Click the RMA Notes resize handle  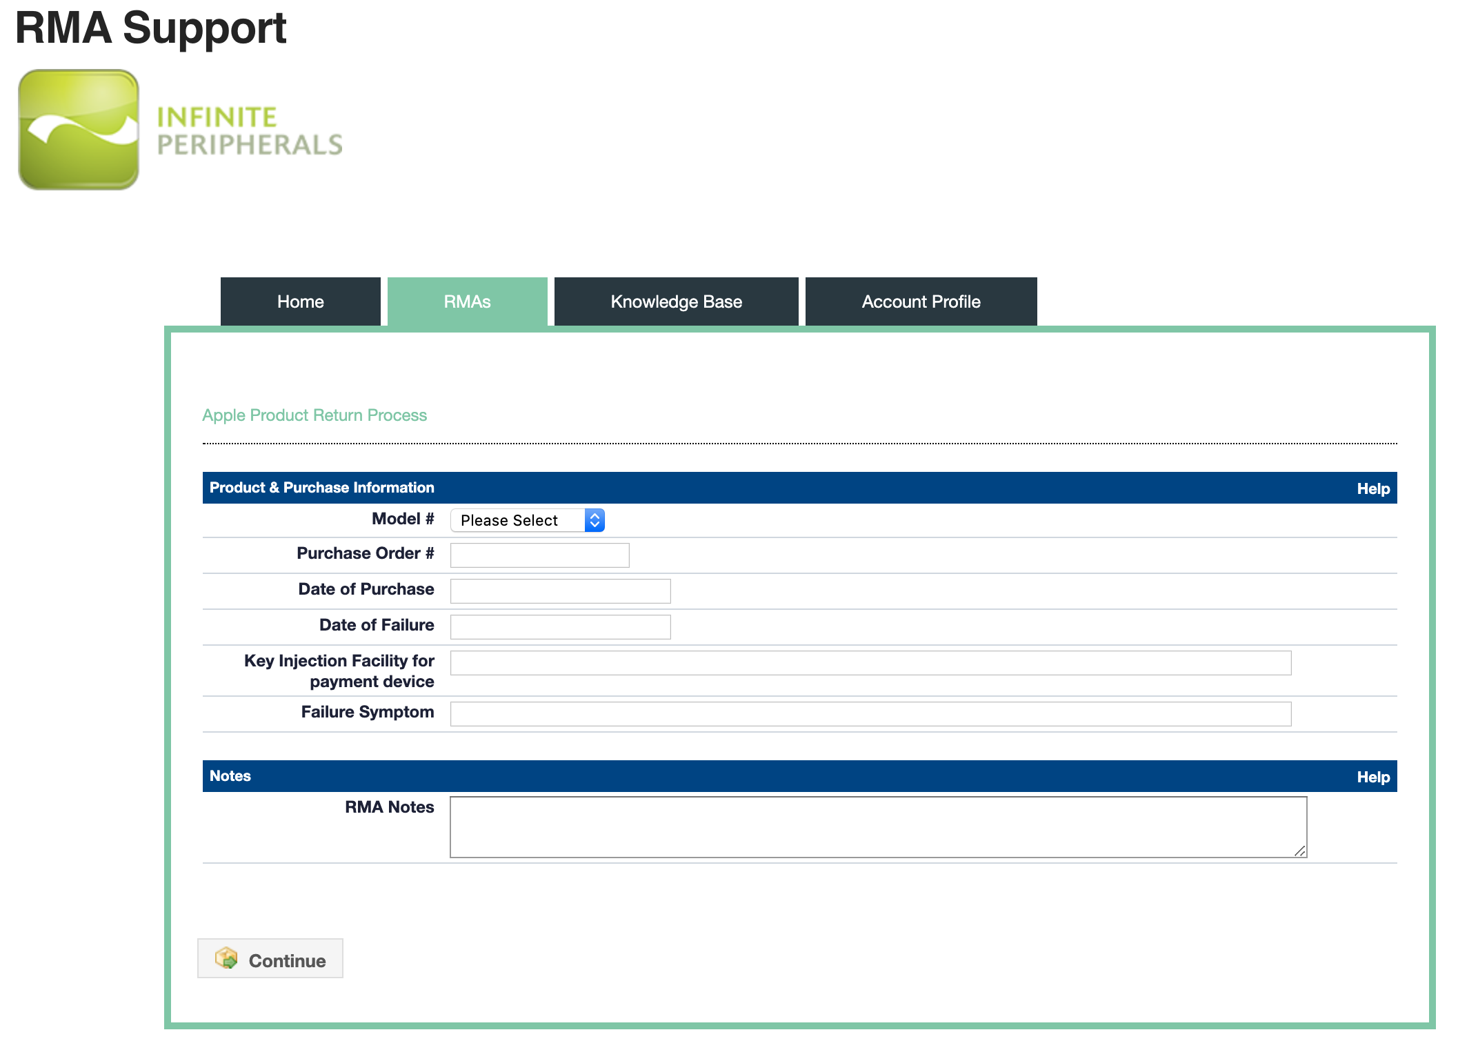(x=1299, y=851)
